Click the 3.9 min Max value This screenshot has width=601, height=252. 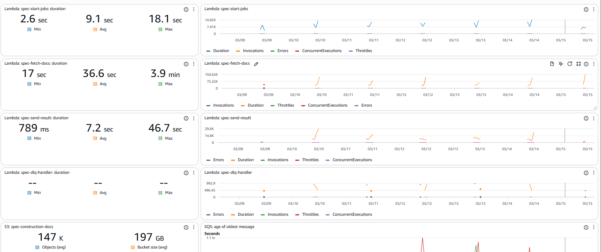click(165, 73)
